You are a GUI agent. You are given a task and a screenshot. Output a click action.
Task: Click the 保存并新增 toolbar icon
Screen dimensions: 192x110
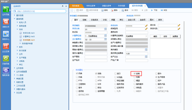[92, 10]
